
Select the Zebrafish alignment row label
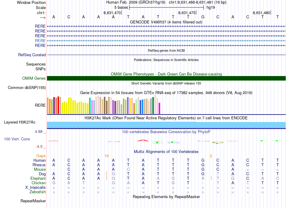38,192
